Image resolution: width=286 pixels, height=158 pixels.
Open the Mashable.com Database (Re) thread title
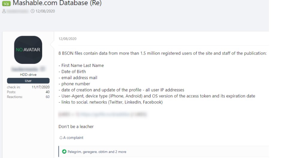[57, 3]
